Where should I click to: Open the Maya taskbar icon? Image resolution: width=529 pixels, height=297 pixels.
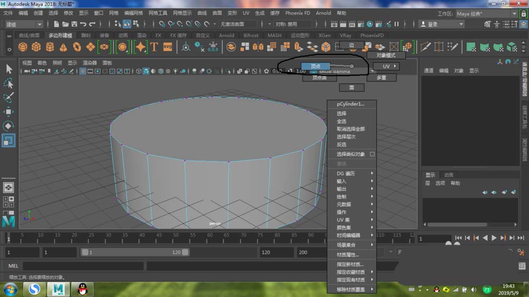click(x=58, y=289)
